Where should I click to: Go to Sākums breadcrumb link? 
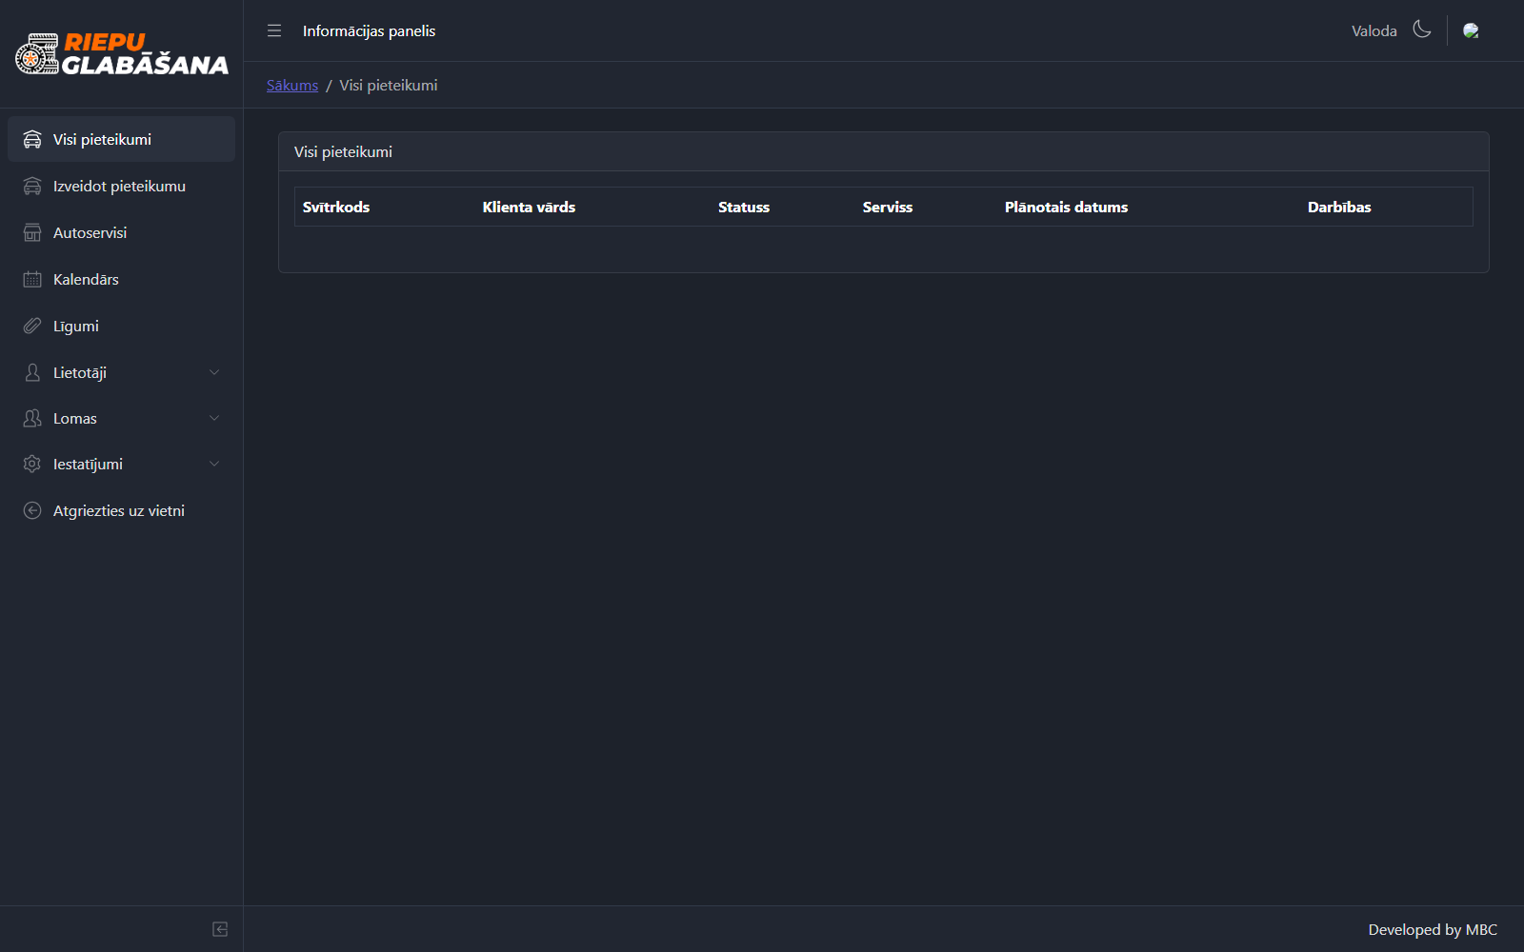tap(292, 85)
